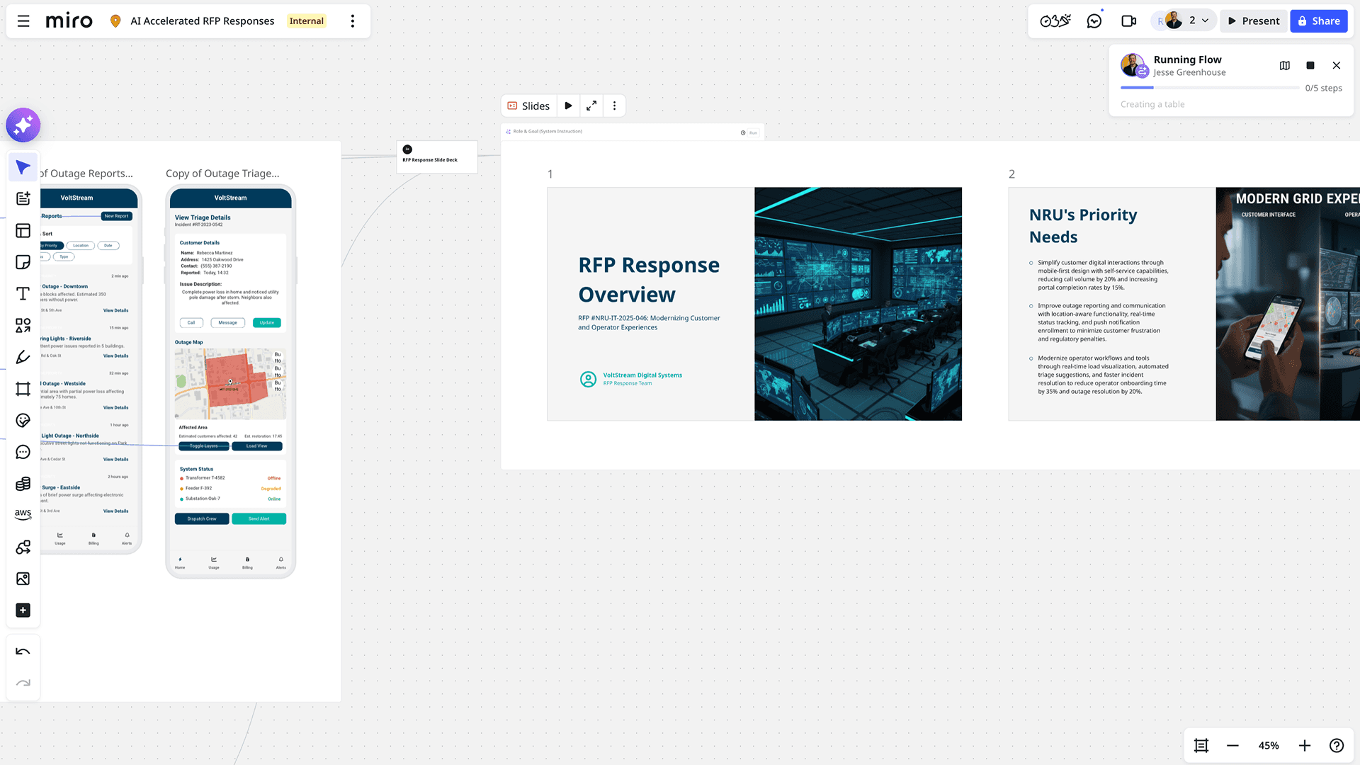This screenshot has height=765, width=1360.
Task: Select the Frame tool
Action: tap(23, 389)
